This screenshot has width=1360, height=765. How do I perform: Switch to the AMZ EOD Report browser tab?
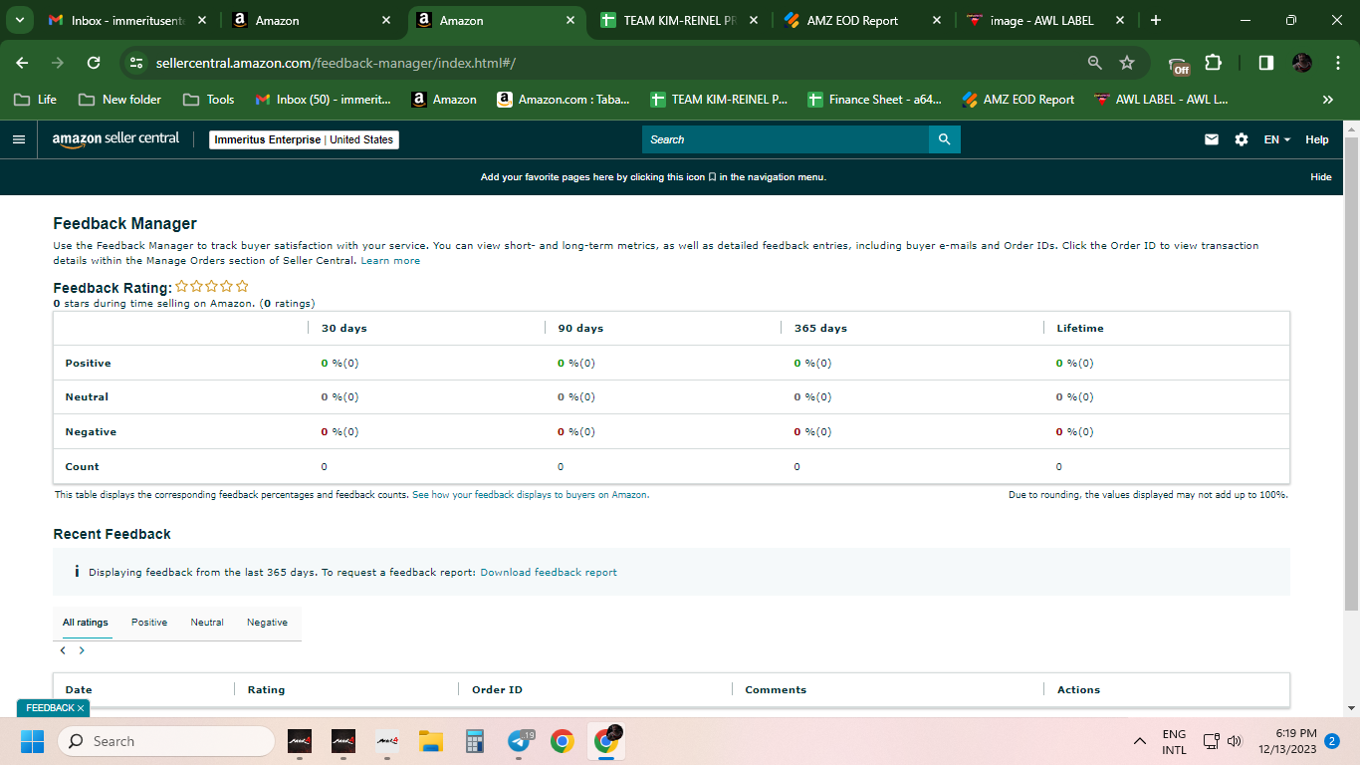[862, 20]
